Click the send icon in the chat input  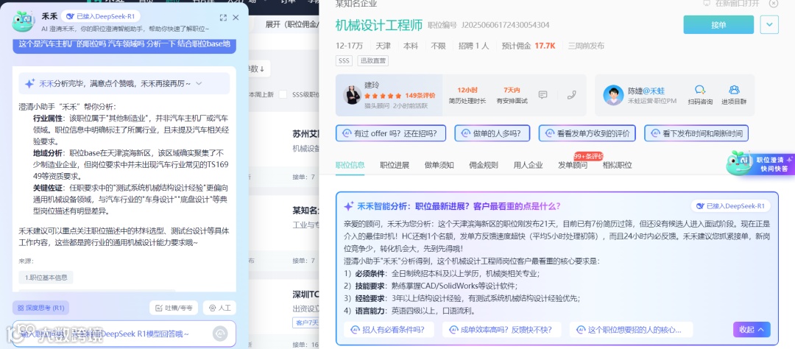point(220,334)
